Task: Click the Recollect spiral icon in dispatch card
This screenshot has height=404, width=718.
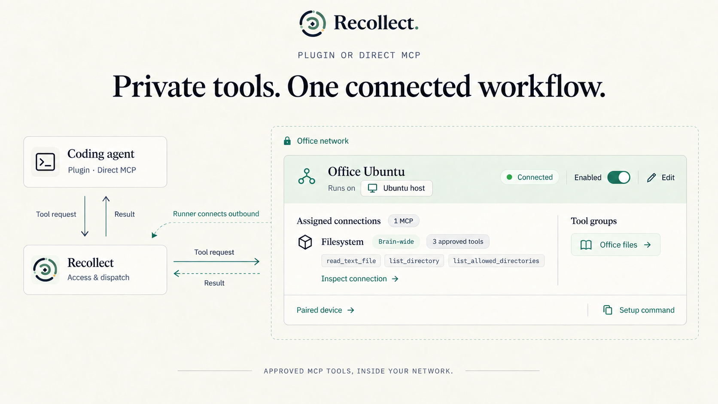Action: point(45,270)
